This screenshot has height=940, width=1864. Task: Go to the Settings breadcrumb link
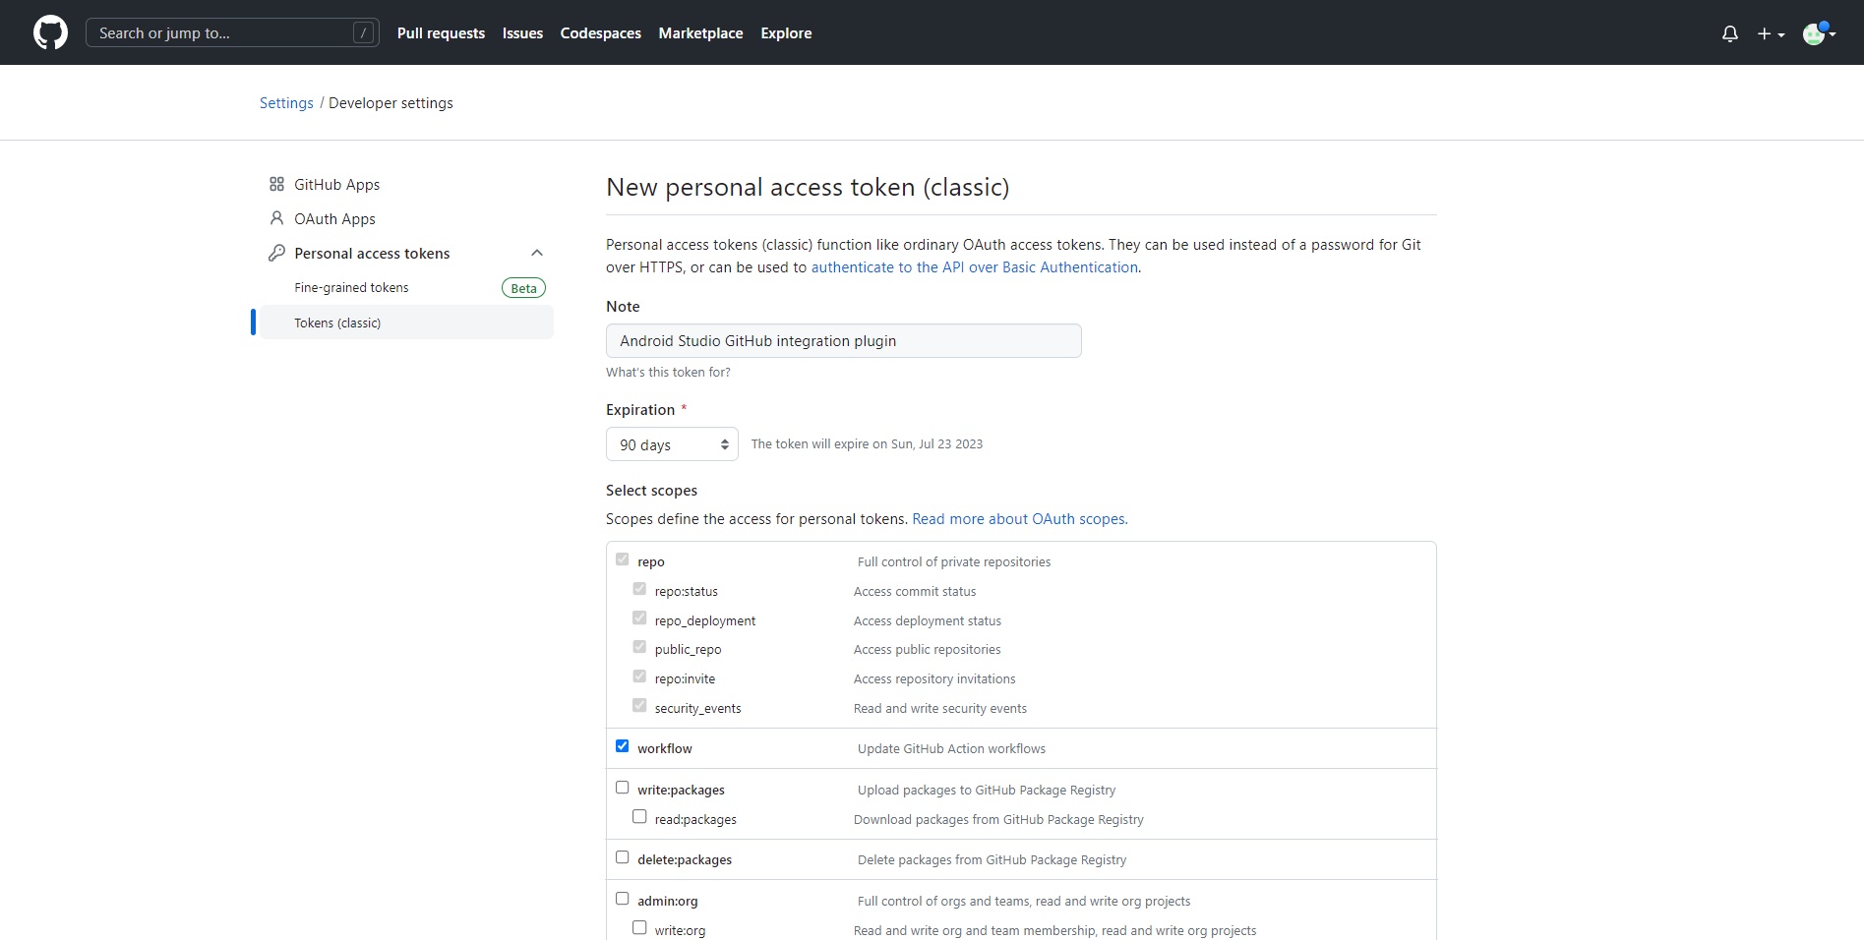[286, 103]
